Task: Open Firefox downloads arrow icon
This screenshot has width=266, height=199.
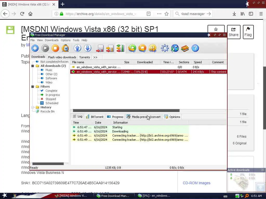Action: (234, 14)
